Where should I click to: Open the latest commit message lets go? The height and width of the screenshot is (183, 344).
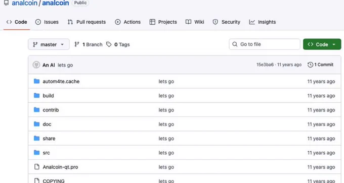tap(65, 65)
